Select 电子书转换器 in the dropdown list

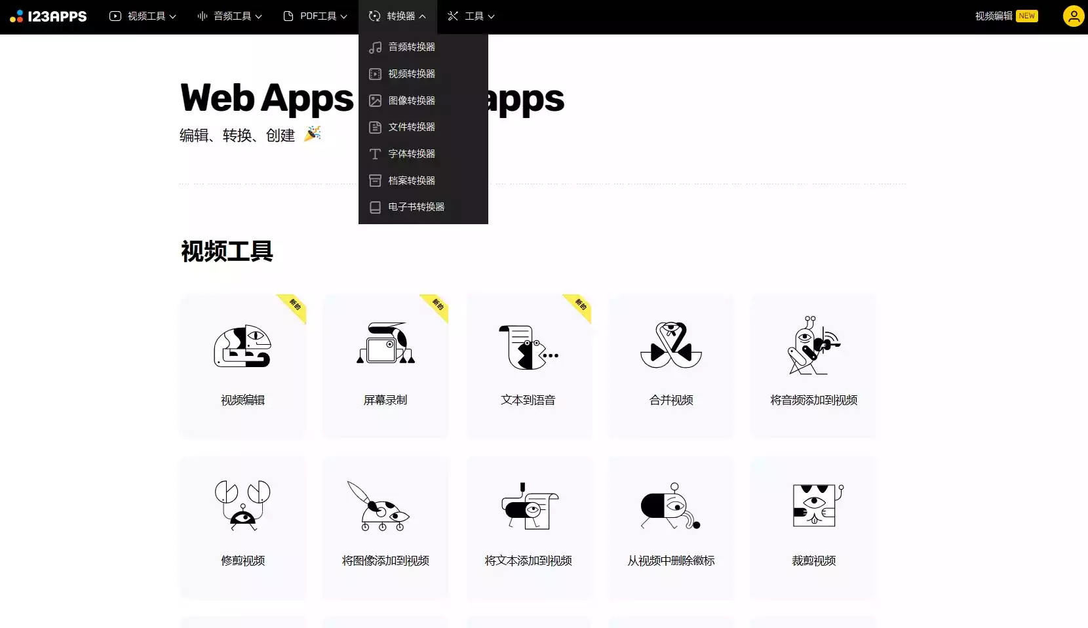416,207
